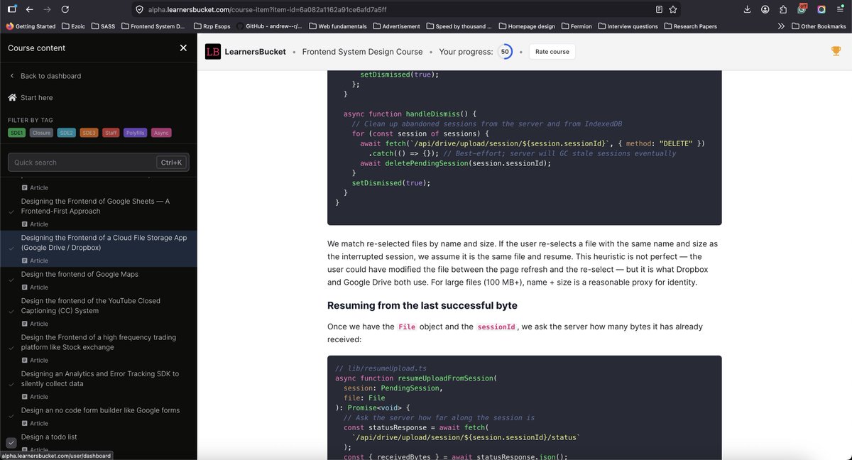Click the heading Resuming from the last successful byte
Image resolution: width=852 pixels, height=460 pixels.
click(x=422, y=305)
